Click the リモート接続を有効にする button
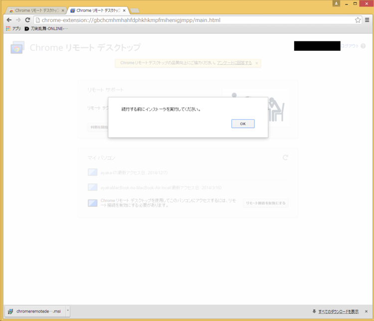Viewport: 374px width, 321px height. point(266,203)
